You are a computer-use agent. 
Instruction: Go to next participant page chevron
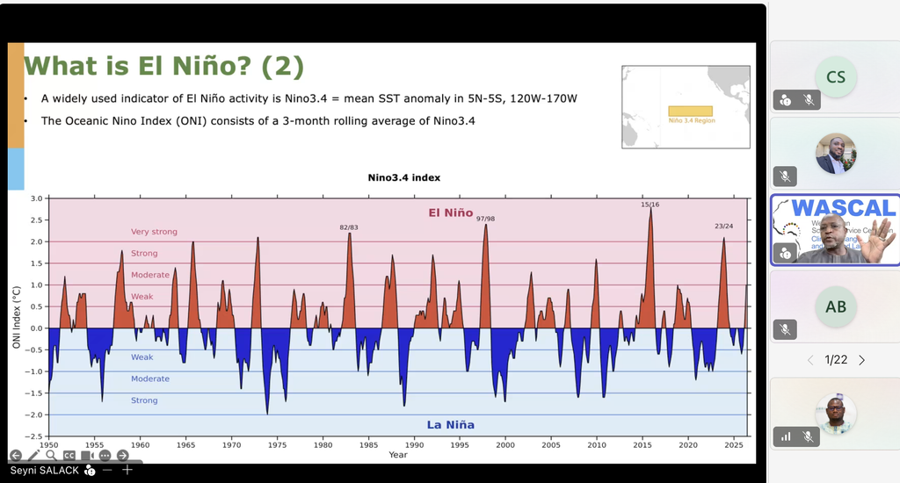click(861, 360)
